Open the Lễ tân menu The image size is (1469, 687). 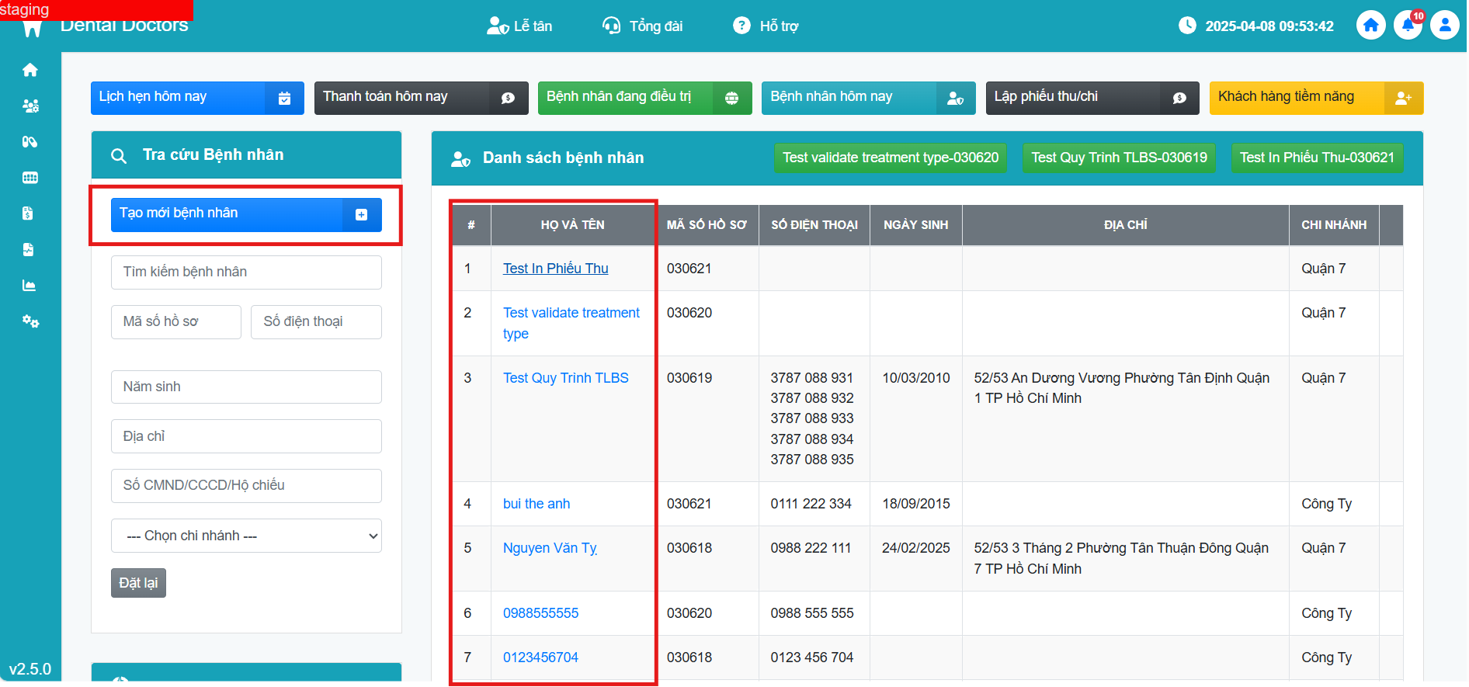point(519,26)
